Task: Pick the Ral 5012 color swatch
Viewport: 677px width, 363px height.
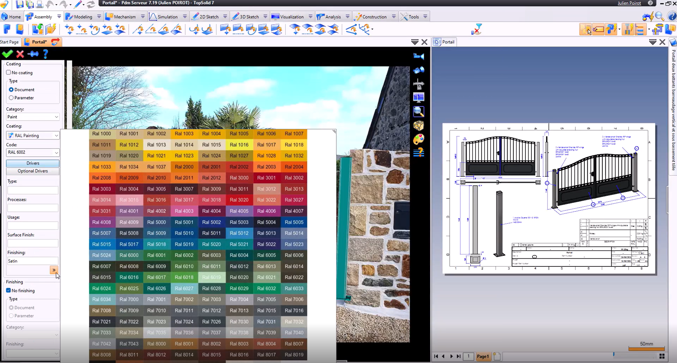Action: tap(239, 233)
